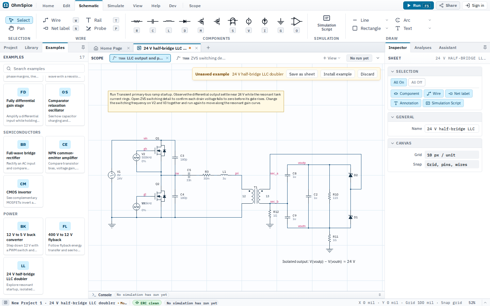Screen dimensions: 490x306
Task: Open the 12 V to 5 V buck example
Action: (x=23, y=236)
